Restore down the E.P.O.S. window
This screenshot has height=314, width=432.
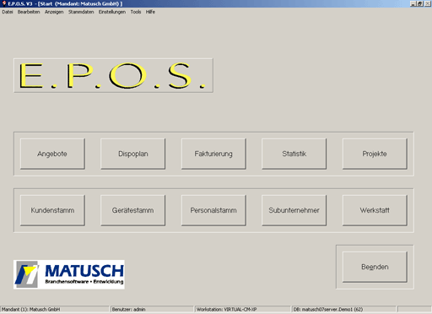coord(420,4)
